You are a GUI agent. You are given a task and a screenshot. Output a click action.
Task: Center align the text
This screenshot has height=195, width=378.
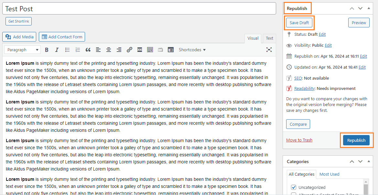pos(109,50)
